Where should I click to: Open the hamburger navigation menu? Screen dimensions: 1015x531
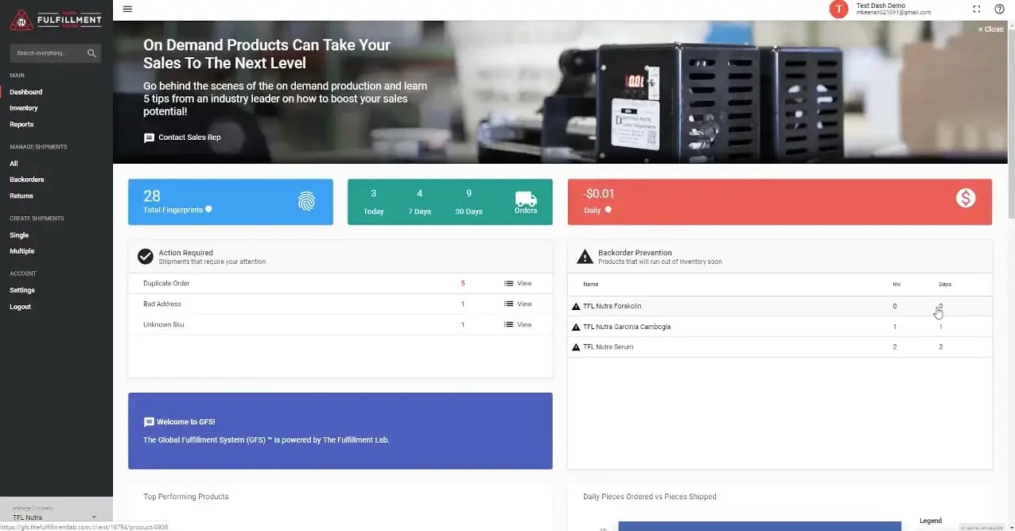point(127,9)
